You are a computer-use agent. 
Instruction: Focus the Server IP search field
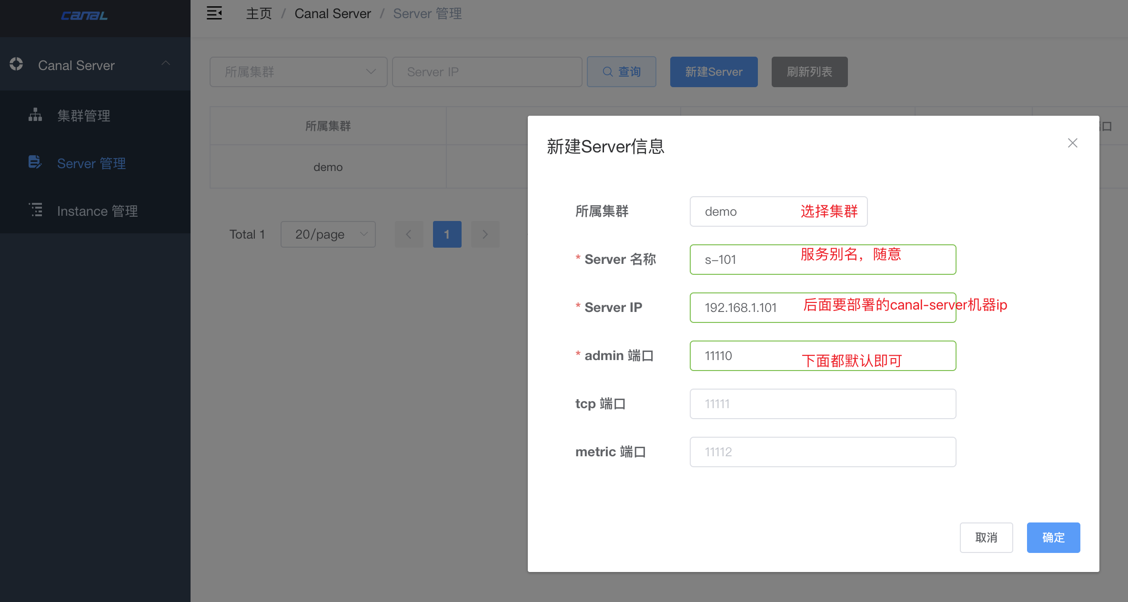tap(487, 72)
